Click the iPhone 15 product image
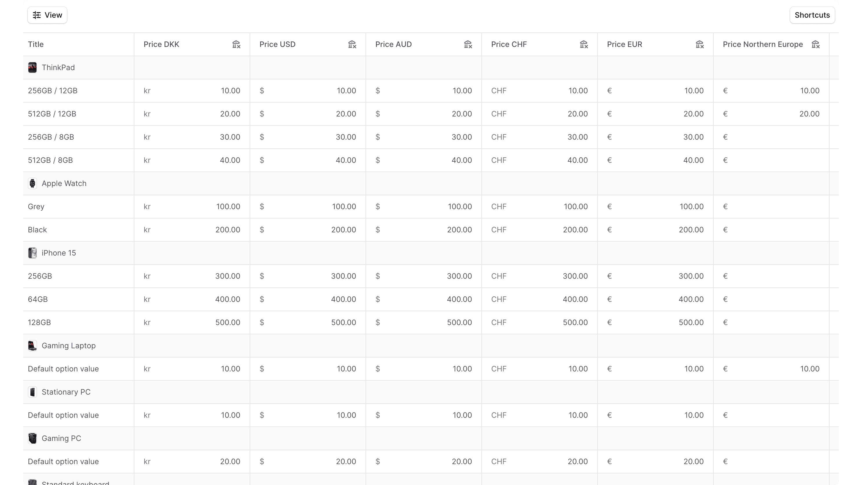The height and width of the screenshot is (485, 862). [x=32, y=253]
